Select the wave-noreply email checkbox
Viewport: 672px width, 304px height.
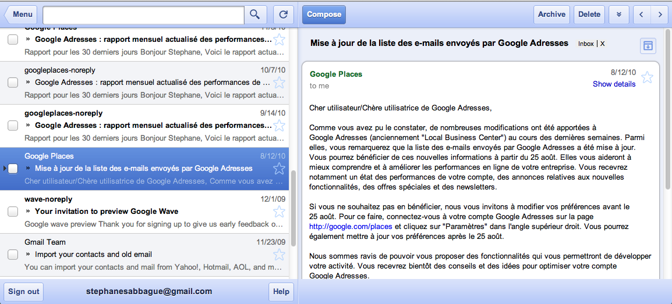(13, 212)
